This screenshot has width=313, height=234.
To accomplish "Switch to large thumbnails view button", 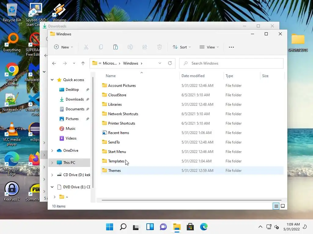I will coord(283,206).
